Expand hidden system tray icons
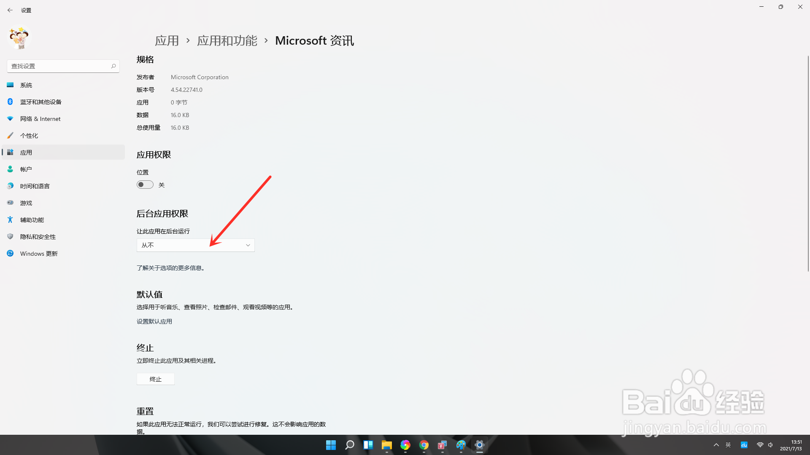The image size is (810, 455). 716,445
